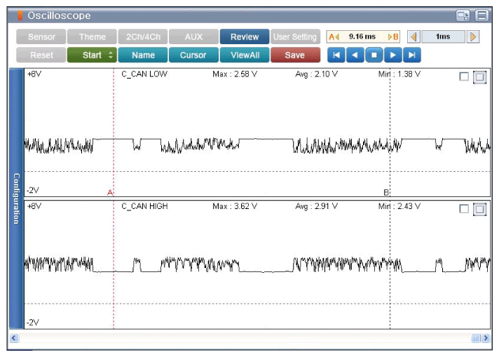The width and height of the screenshot is (499, 357).
Task: Click the stacked panel icon in title bar
Action: tap(481, 16)
